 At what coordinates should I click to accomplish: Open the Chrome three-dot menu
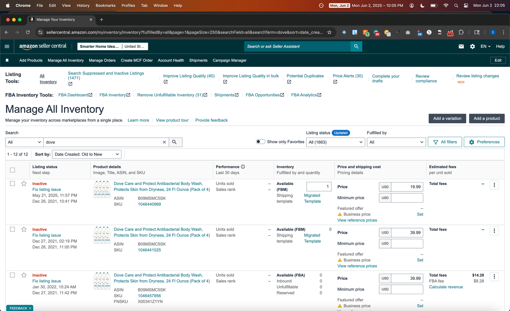coord(503,32)
